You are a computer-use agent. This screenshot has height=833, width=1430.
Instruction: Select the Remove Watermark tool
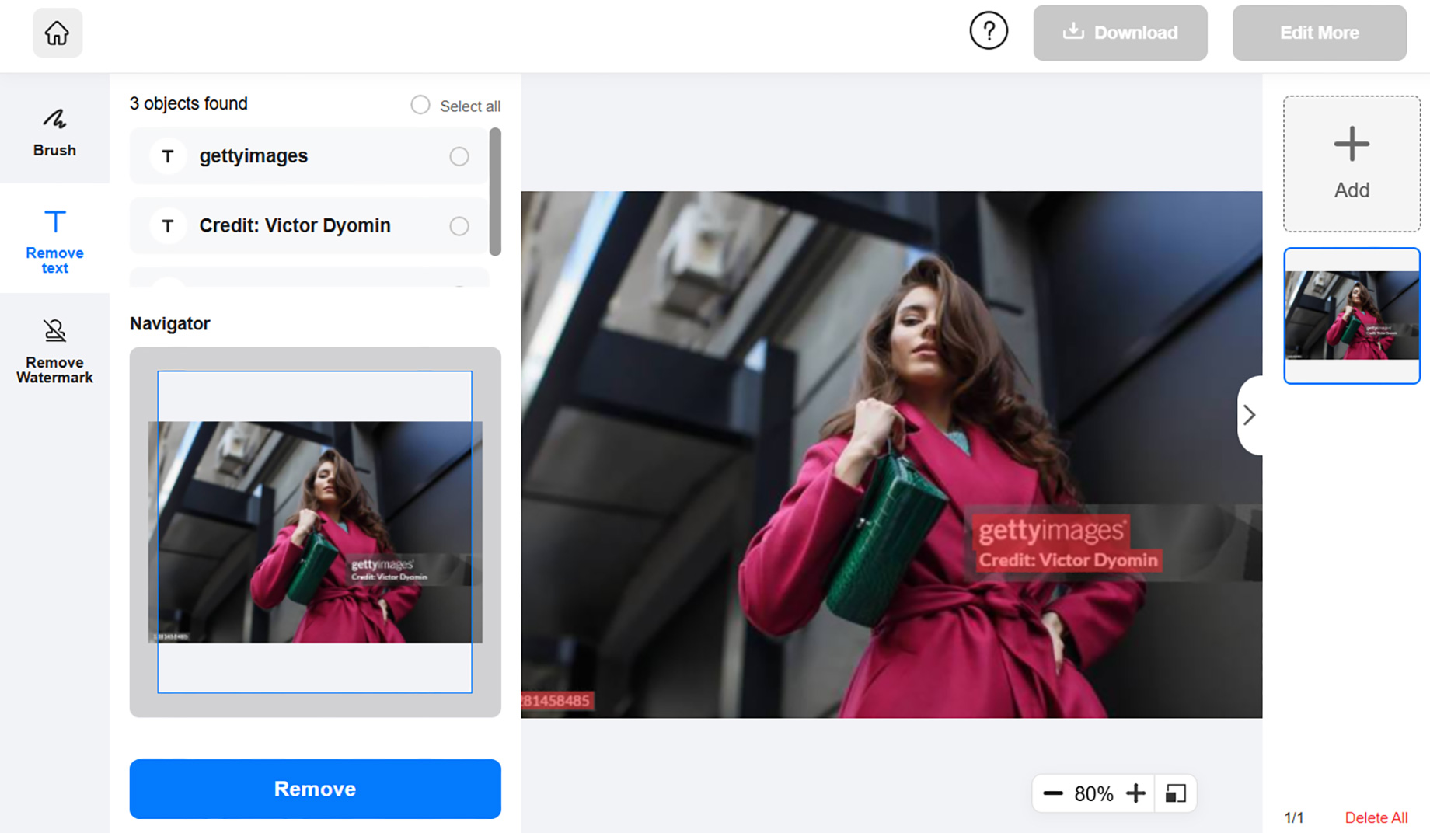coord(54,350)
